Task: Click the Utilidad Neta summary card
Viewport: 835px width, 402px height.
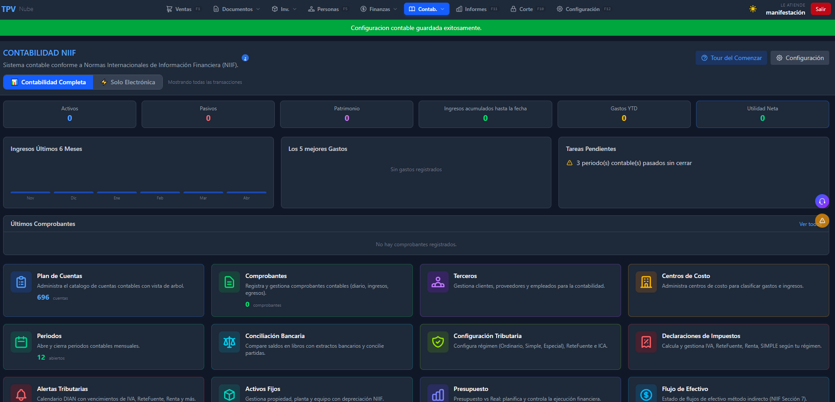Action: pyautogui.click(x=762, y=114)
